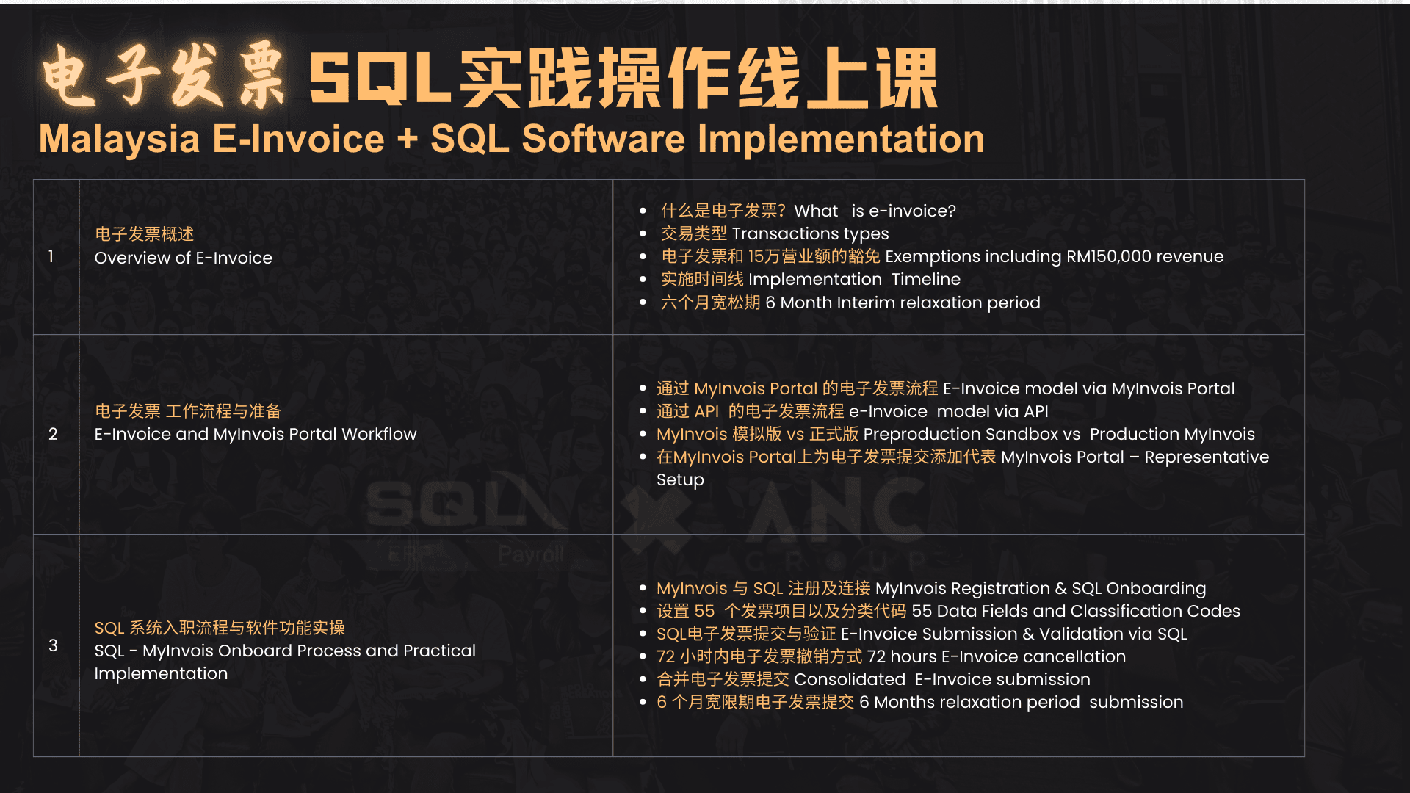Viewport: 1410px width, 793px height.
Task: Click 'SQL 系统入职流程与软件功能实操' heading
Action: [x=220, y=628]
